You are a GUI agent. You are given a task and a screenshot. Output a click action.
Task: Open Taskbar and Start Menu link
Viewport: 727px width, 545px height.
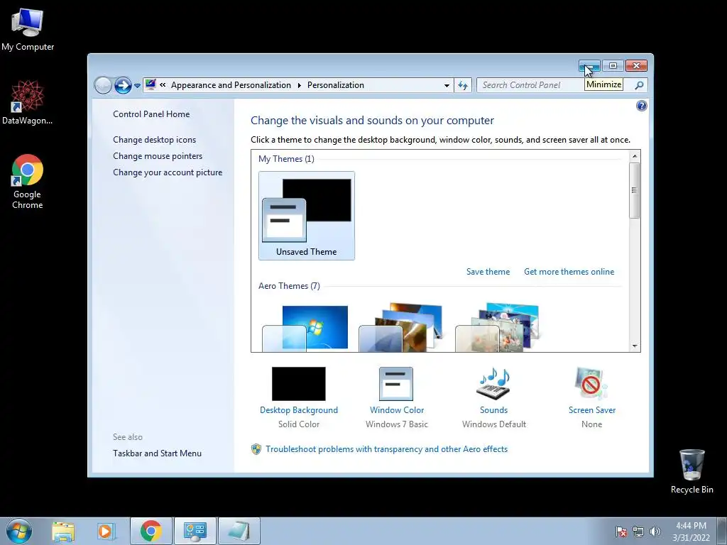point(157,453)
